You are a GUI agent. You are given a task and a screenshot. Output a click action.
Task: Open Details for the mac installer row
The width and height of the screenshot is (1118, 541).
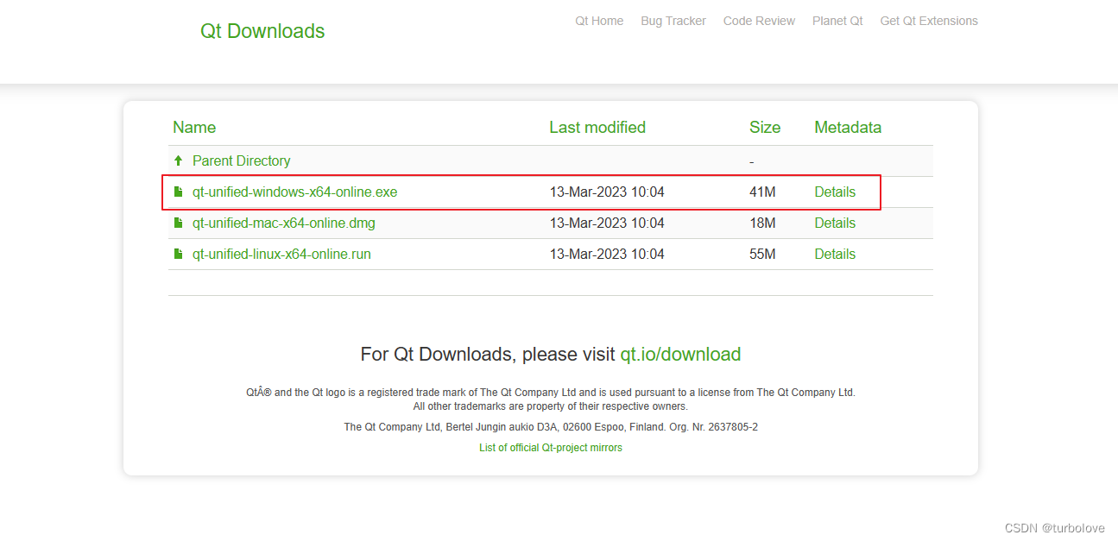(835, 223)
